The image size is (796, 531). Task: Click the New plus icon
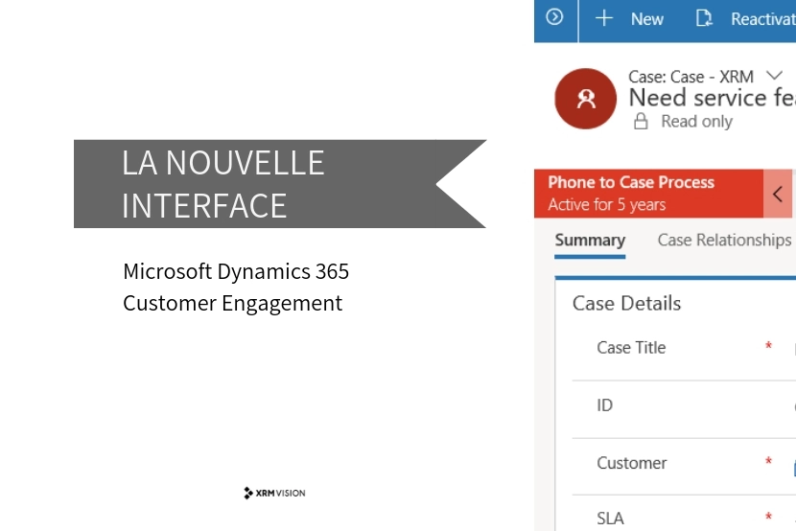click(604, 18)
